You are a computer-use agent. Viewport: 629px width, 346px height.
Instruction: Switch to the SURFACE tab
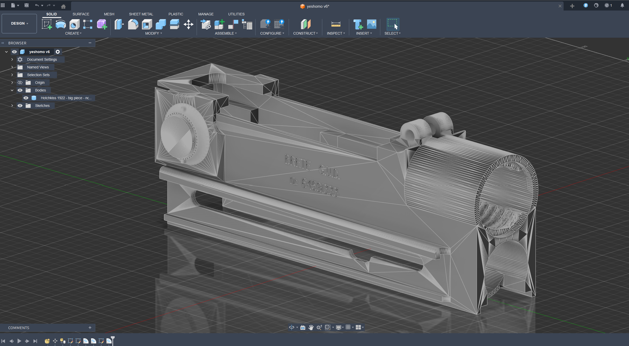[x=81, y=14]
